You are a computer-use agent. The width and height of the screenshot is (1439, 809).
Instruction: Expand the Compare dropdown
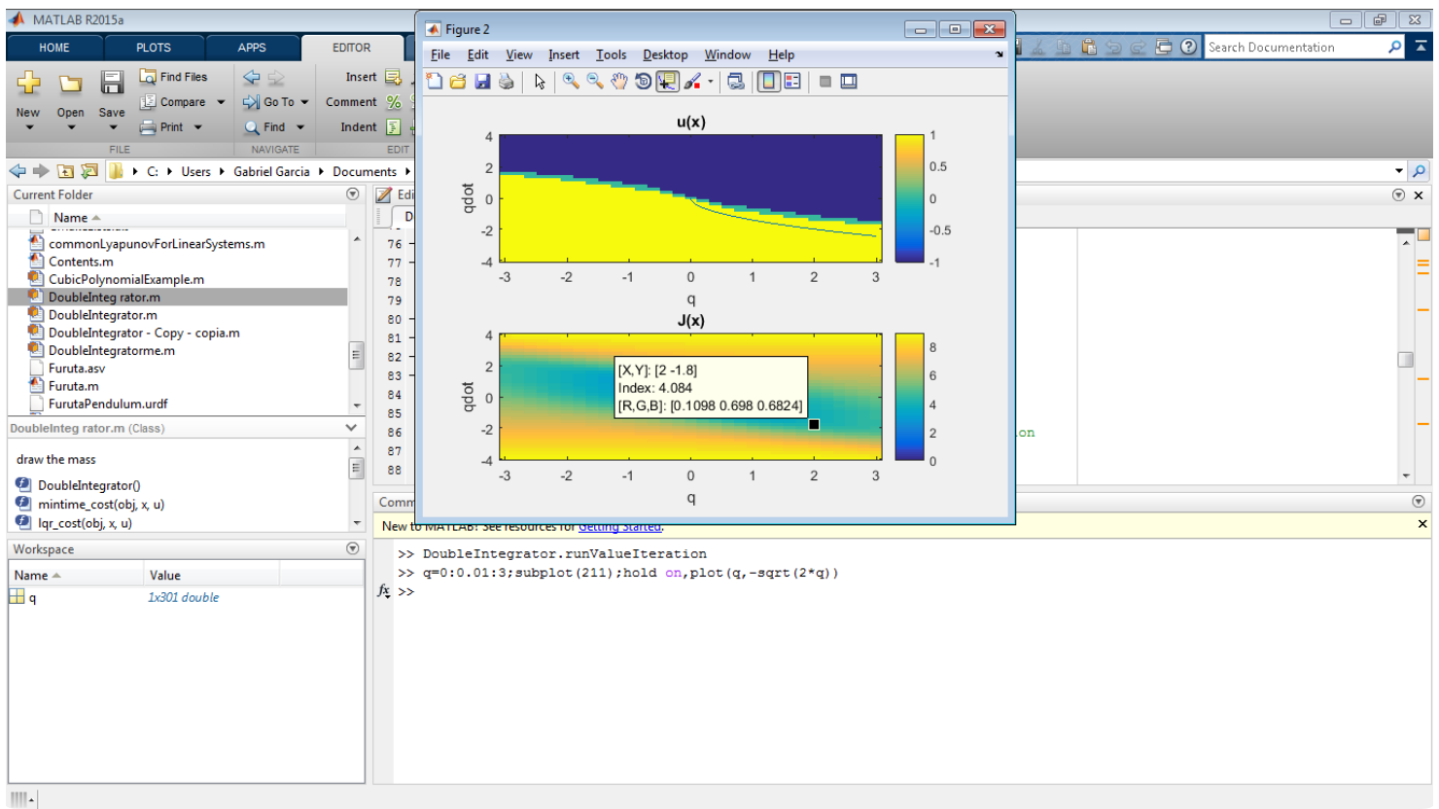point(221,102)
